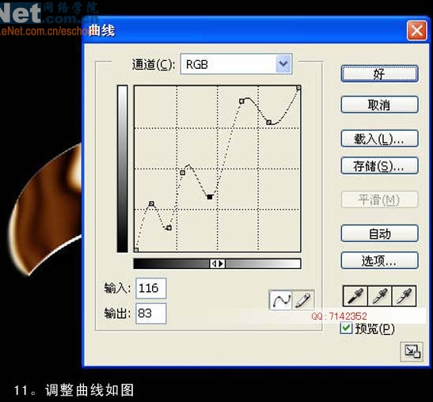Choose the curve point editing tool
The image size is (433, 402).
(280, 300)
